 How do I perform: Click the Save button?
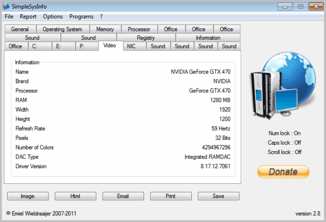[x=218, y=196]
